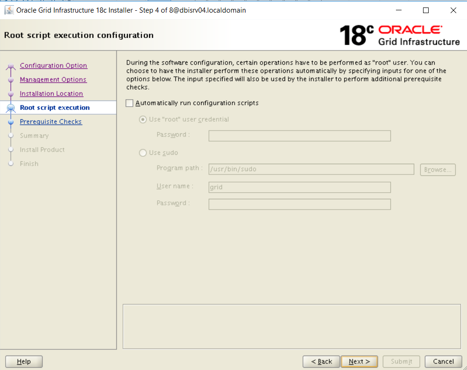Viewport: 467px width, 370px height.
Task: Click the Summary step bullet
Action: click(11, 136)
